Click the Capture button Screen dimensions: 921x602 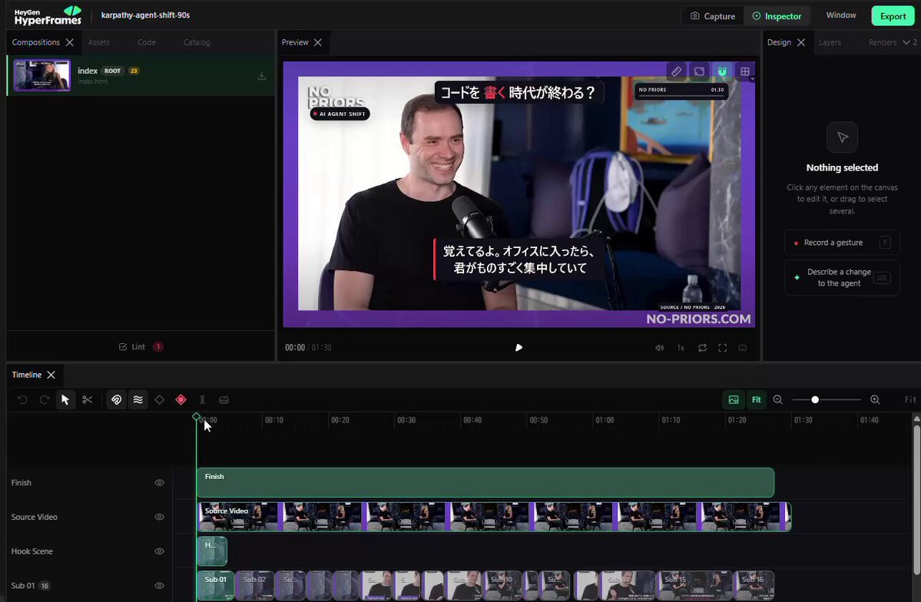click(713, 16)
